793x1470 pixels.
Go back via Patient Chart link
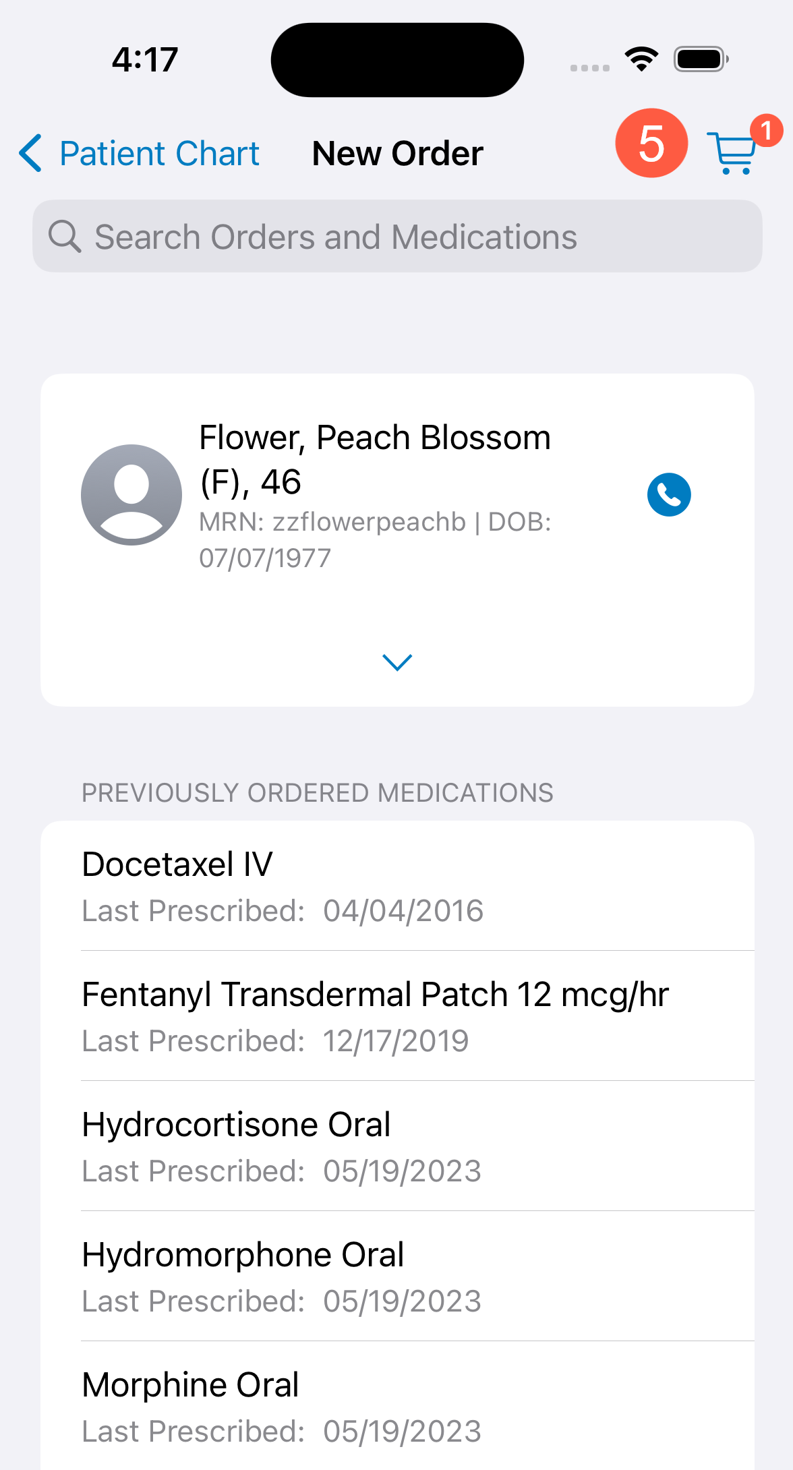point(159,154)
